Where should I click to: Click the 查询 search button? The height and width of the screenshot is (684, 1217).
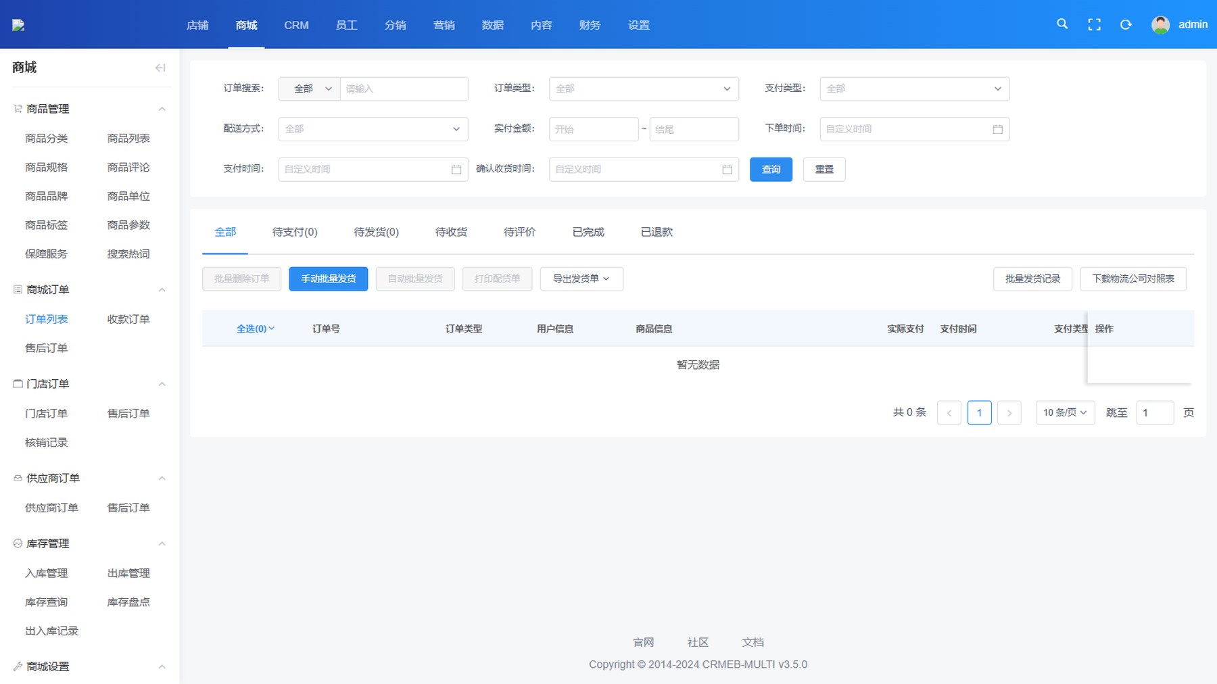(x=771, y=170)
